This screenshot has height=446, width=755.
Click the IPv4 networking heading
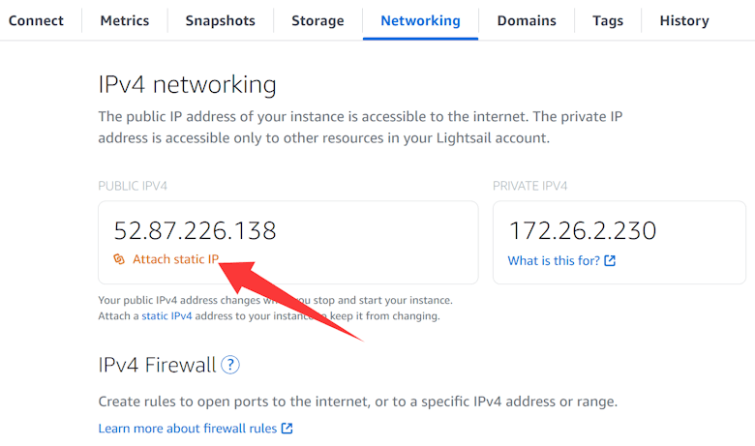coord(187,84)
